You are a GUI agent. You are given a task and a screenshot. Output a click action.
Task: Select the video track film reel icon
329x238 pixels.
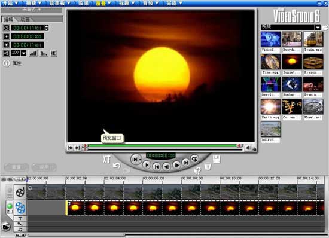(x=20, y=192)
